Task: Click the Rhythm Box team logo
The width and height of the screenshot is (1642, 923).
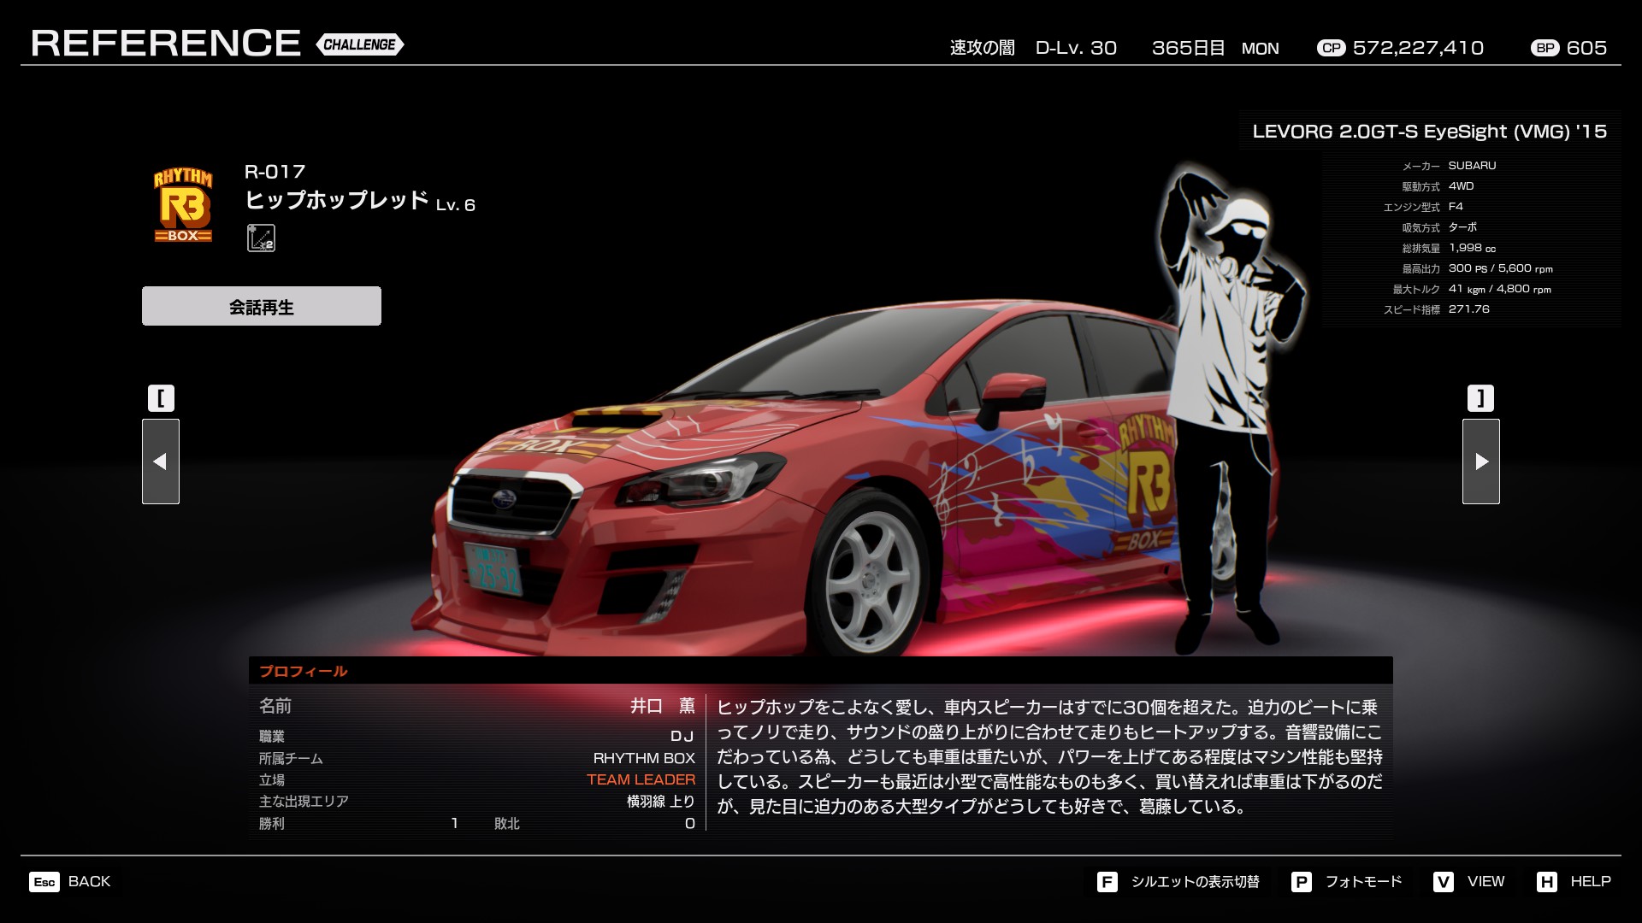Action: point(183,205)
